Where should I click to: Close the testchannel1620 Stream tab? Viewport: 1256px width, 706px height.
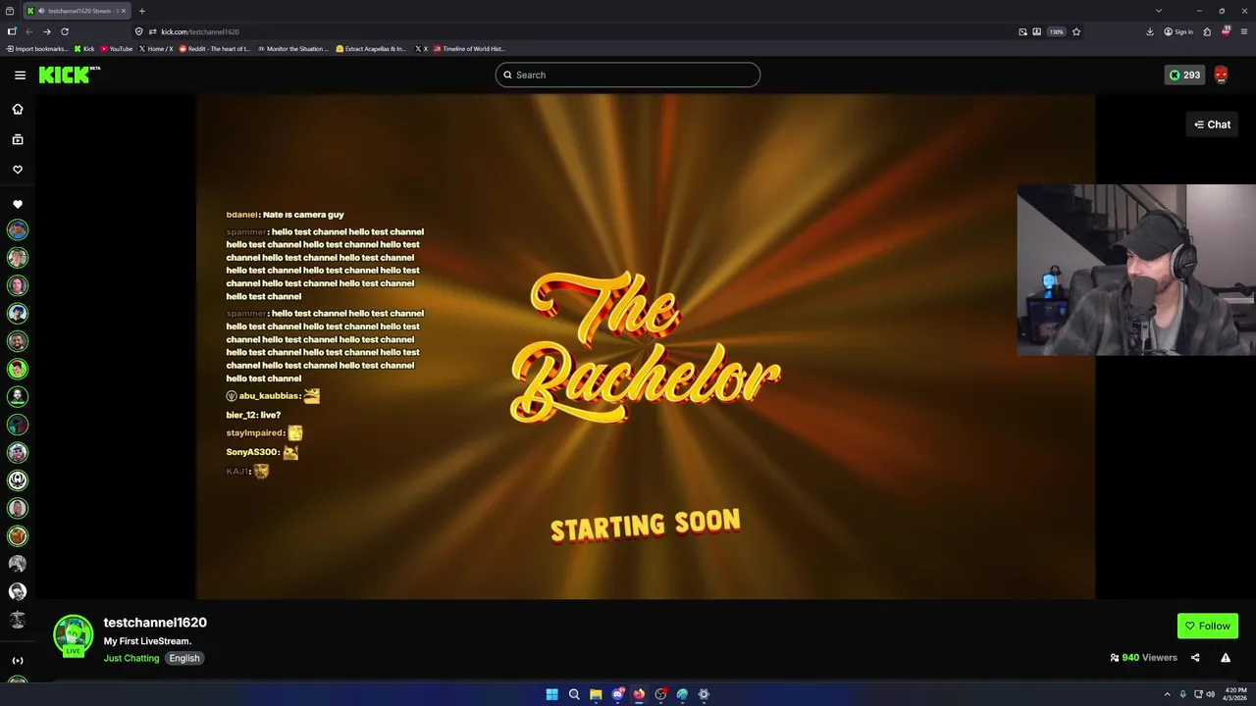tap(123, 11)
